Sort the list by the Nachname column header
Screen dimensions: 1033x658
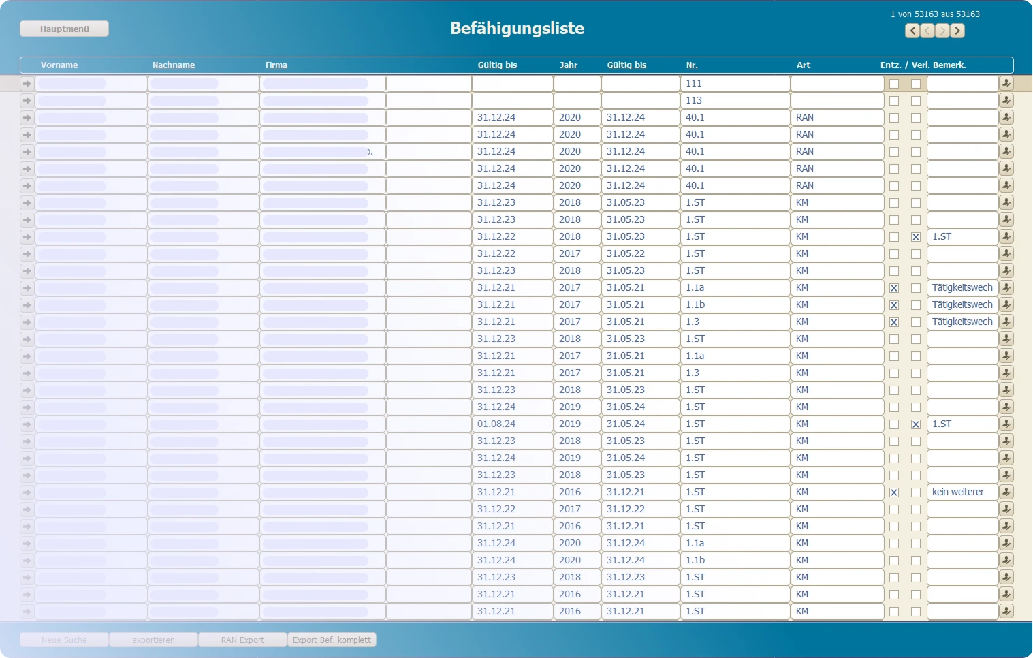[173, 65]
